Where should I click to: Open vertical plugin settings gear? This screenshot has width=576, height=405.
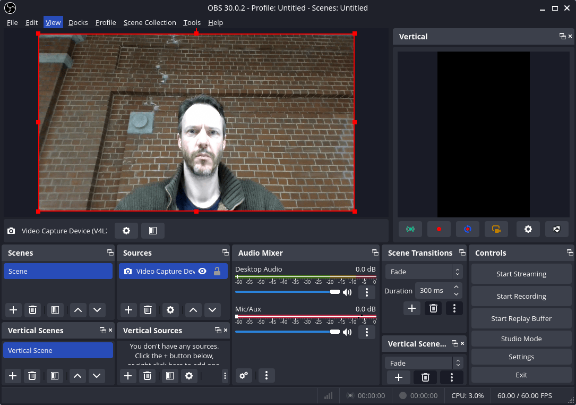pos(528,229)
